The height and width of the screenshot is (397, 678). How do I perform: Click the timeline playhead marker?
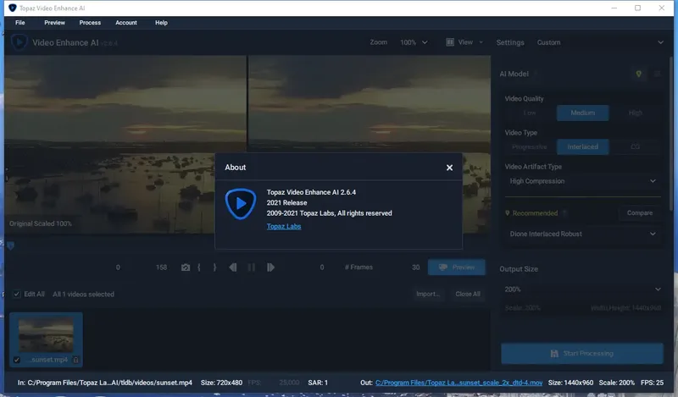click(x=10, y=245)
